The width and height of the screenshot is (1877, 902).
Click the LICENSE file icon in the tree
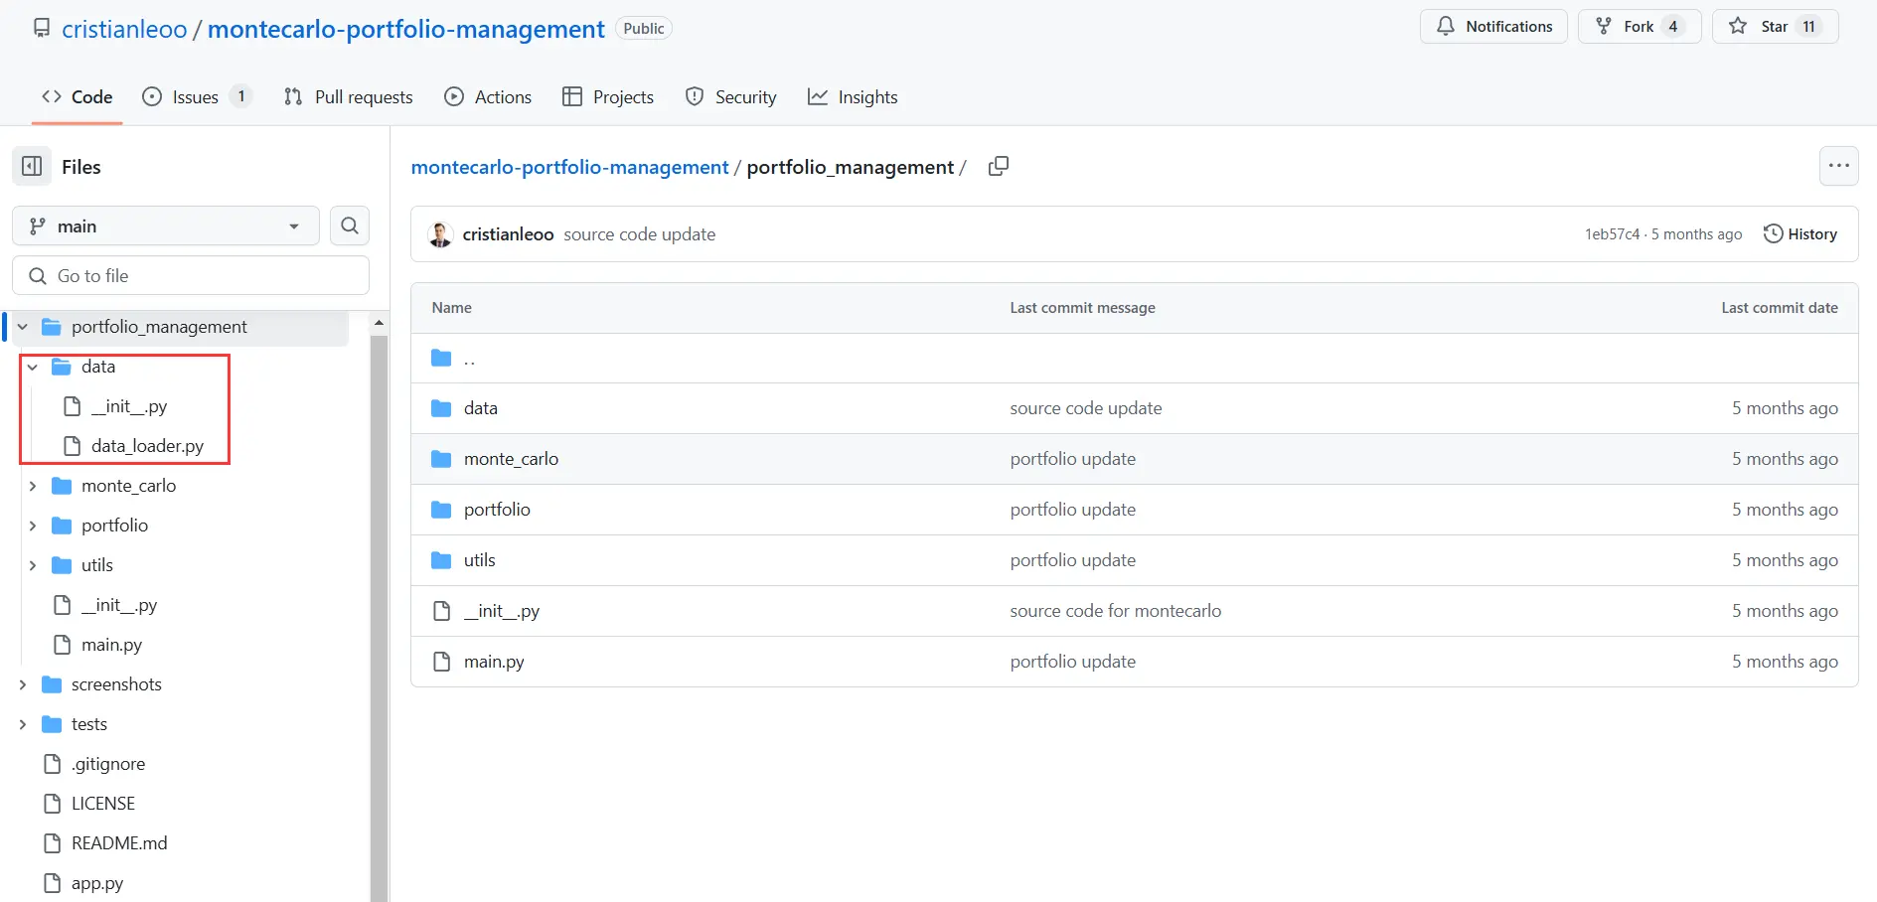(x=53, y=804)
